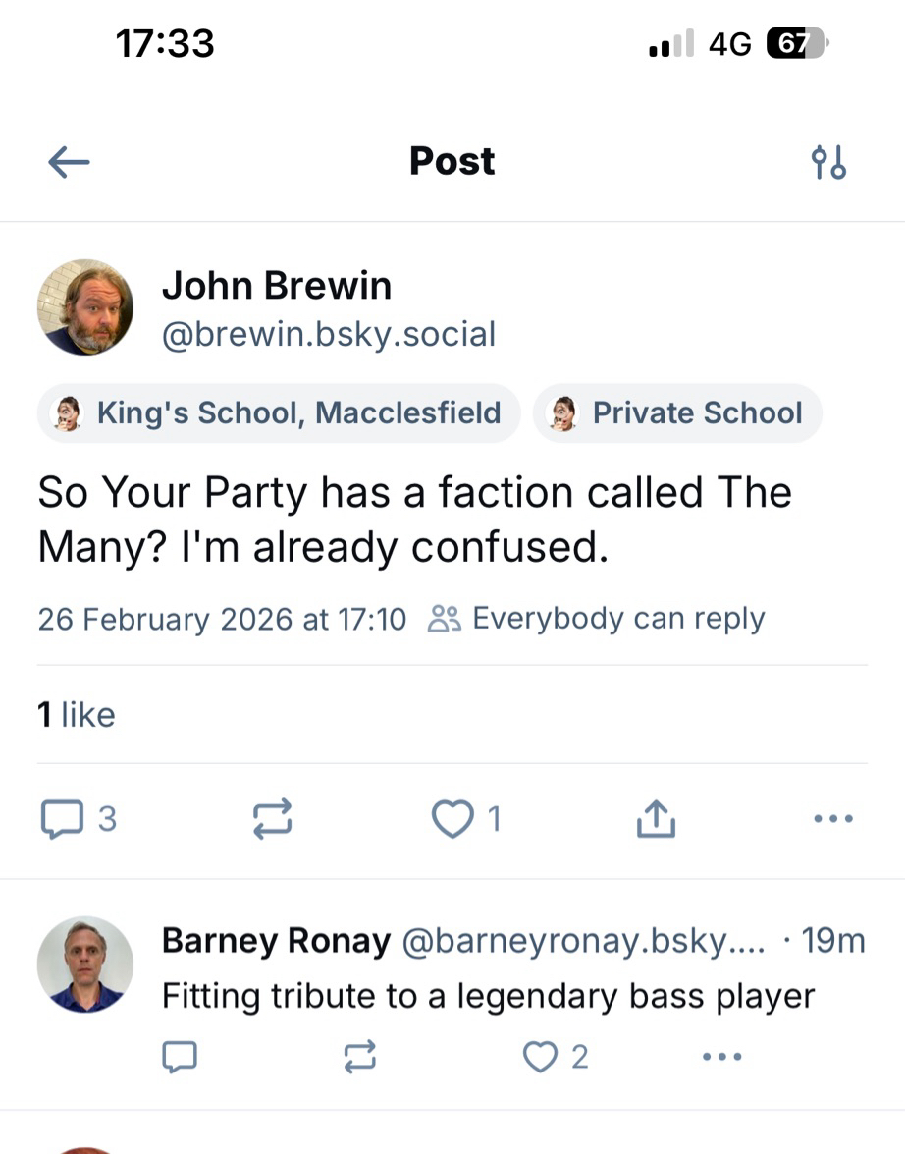The height and width of the screenshot is (1154, 905).
Task: Open Barney Ronay's profile name
Action: point(276,941)
